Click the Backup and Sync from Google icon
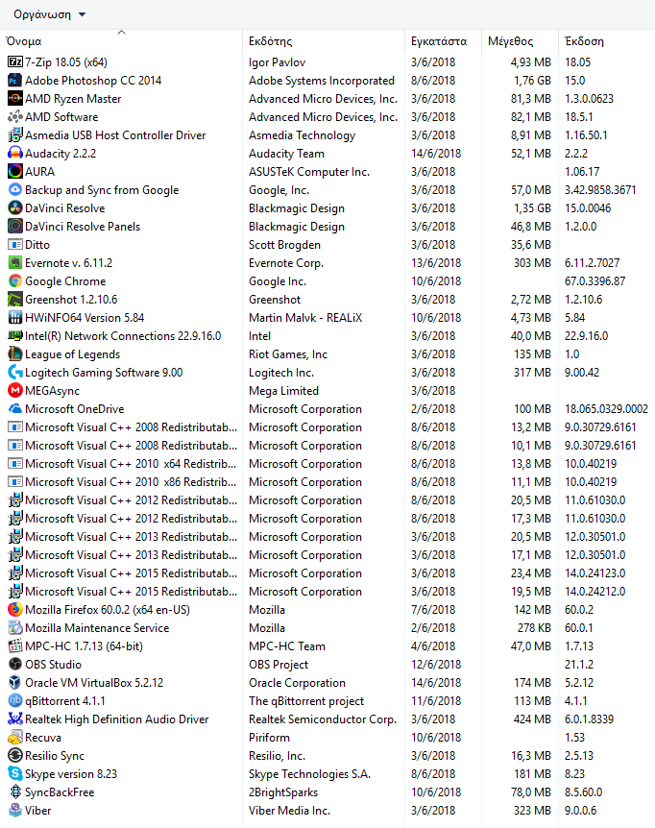 [x=15, y=190]
